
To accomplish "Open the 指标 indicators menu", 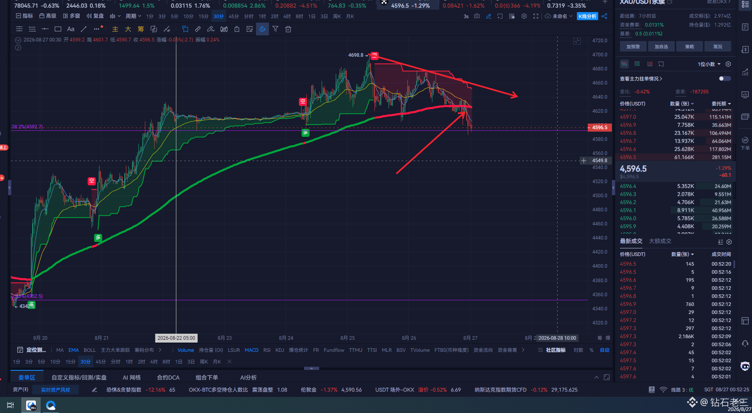I will [24, 16].
